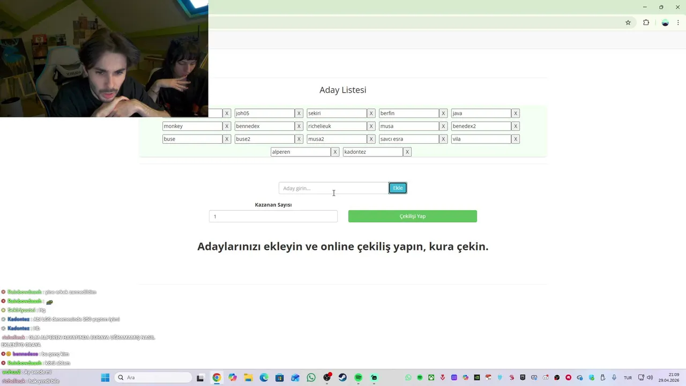
Task: Remove candidate kadontez with its X
Action: click(x=407, y=152)
